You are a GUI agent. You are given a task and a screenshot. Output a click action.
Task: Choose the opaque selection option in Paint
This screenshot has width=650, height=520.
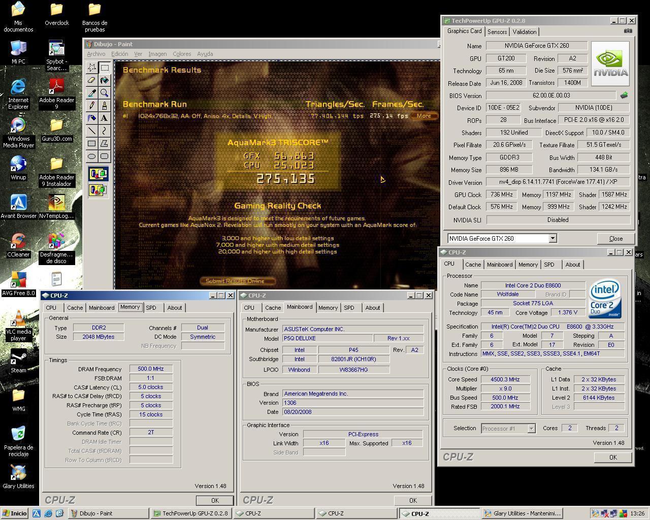coord(99,174)
